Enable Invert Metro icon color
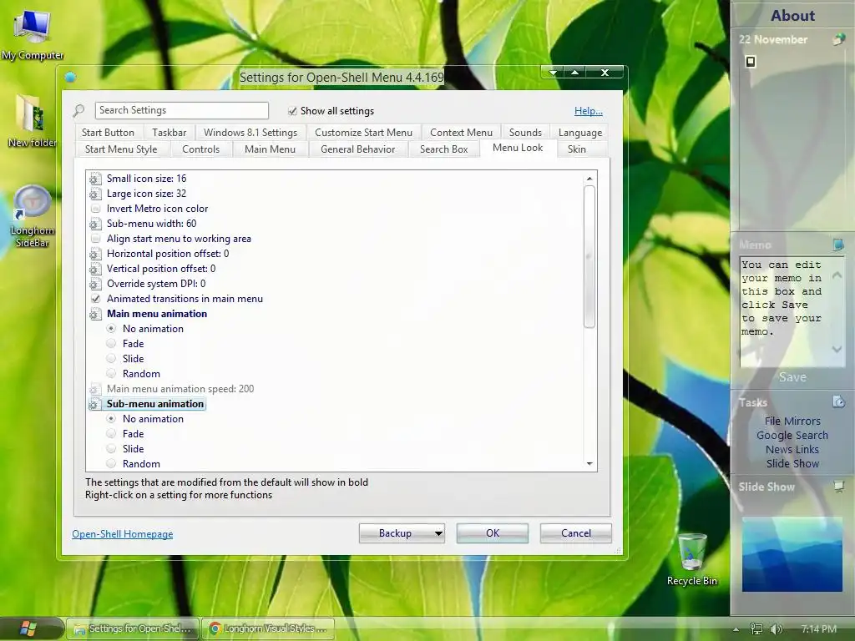The width and height of the screenshot is (855, 641). 95,209
